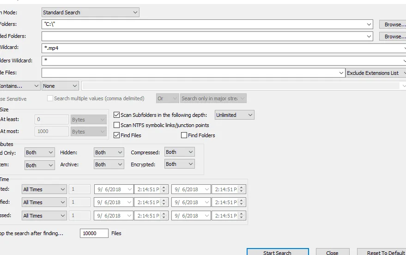Open the None dropdown beside Contains

[x=60, y=86]
